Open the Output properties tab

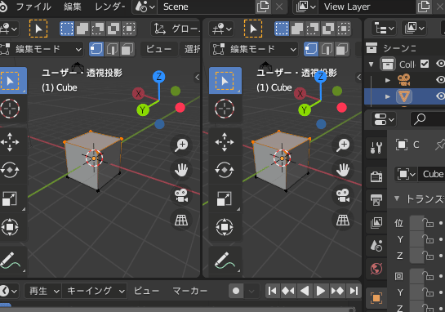point(376,200)
